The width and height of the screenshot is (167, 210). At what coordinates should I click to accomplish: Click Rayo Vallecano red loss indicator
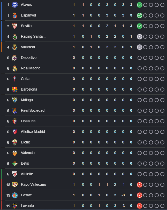click(x=140, y=185)
